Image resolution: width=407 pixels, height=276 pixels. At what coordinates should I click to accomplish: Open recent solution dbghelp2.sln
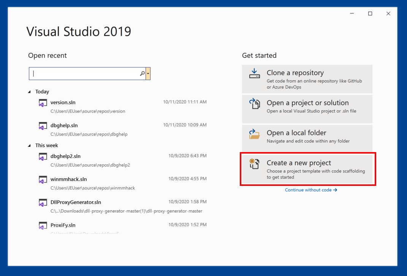(122, 160)
